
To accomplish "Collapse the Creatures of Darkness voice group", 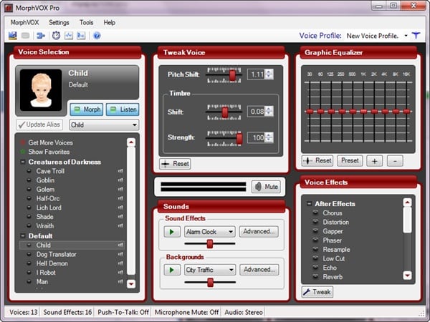I will 22,162.
